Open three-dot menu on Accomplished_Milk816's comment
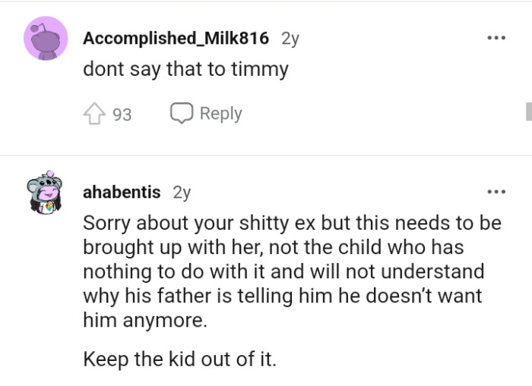This screenshot has height=386, width=532. (x=496, y=38)
